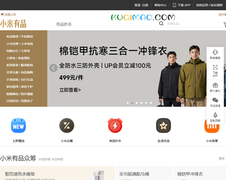Open 全功能满配马桶 crowdfunding card
The width and height of the screenshot is (226, 180).
[x=145, y=173]
